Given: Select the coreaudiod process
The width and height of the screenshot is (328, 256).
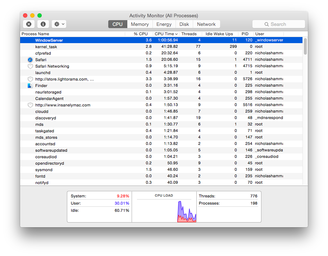Looking at the screenshot, I should click(161, 157).
